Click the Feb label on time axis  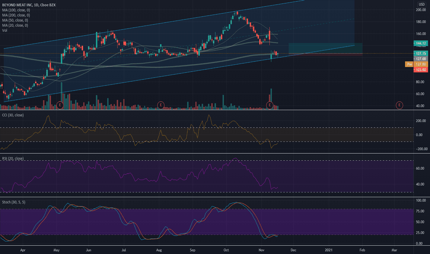(362, 250)
